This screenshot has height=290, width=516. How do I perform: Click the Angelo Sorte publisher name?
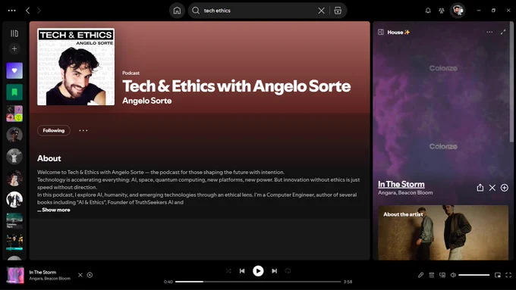click(x=146, y=101)
